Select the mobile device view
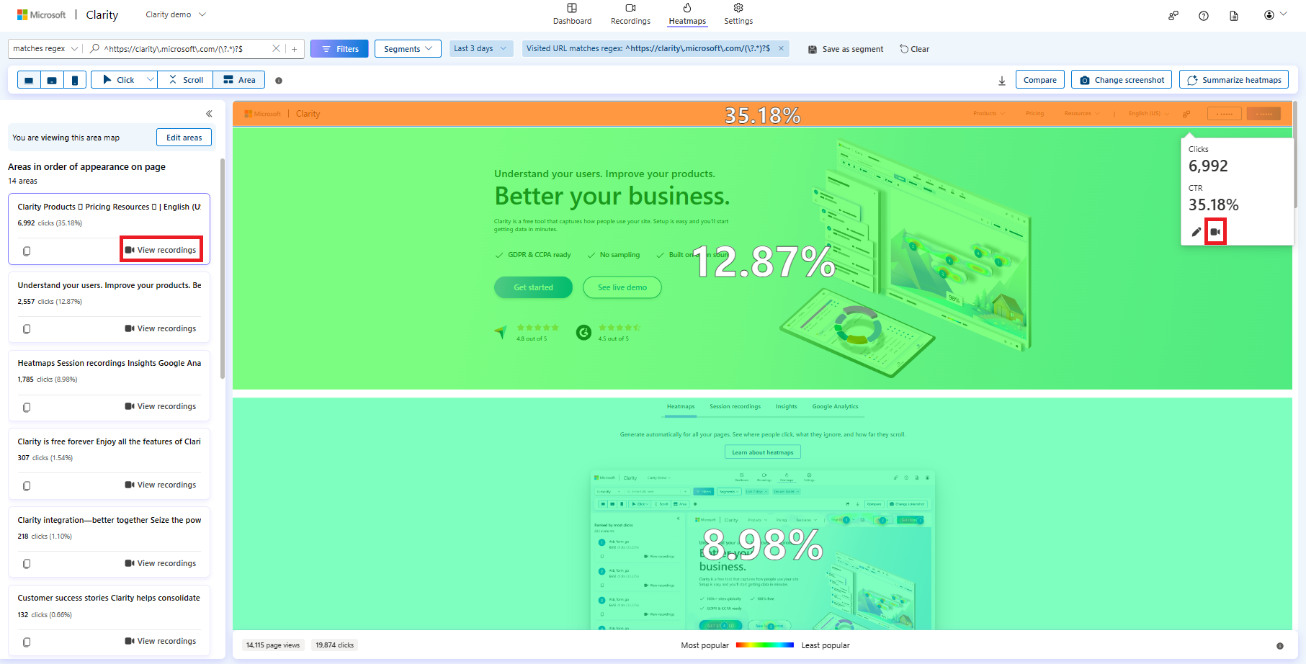Screen dimensions: 1306x664 click(x=75, y=80)
